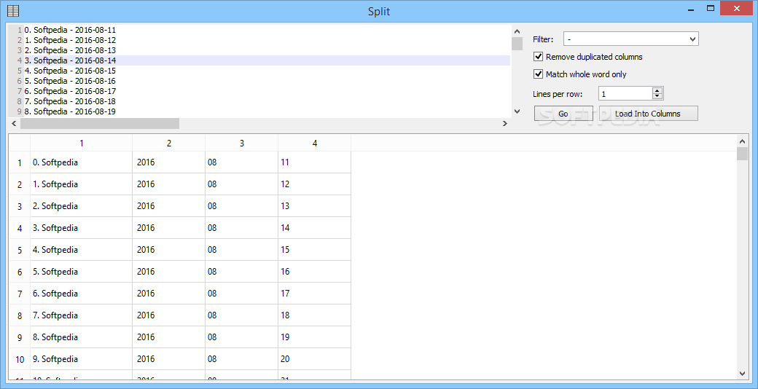Maximize the Split window
The height and width of the screenshot is (389, 758).
tap(710, 8)
